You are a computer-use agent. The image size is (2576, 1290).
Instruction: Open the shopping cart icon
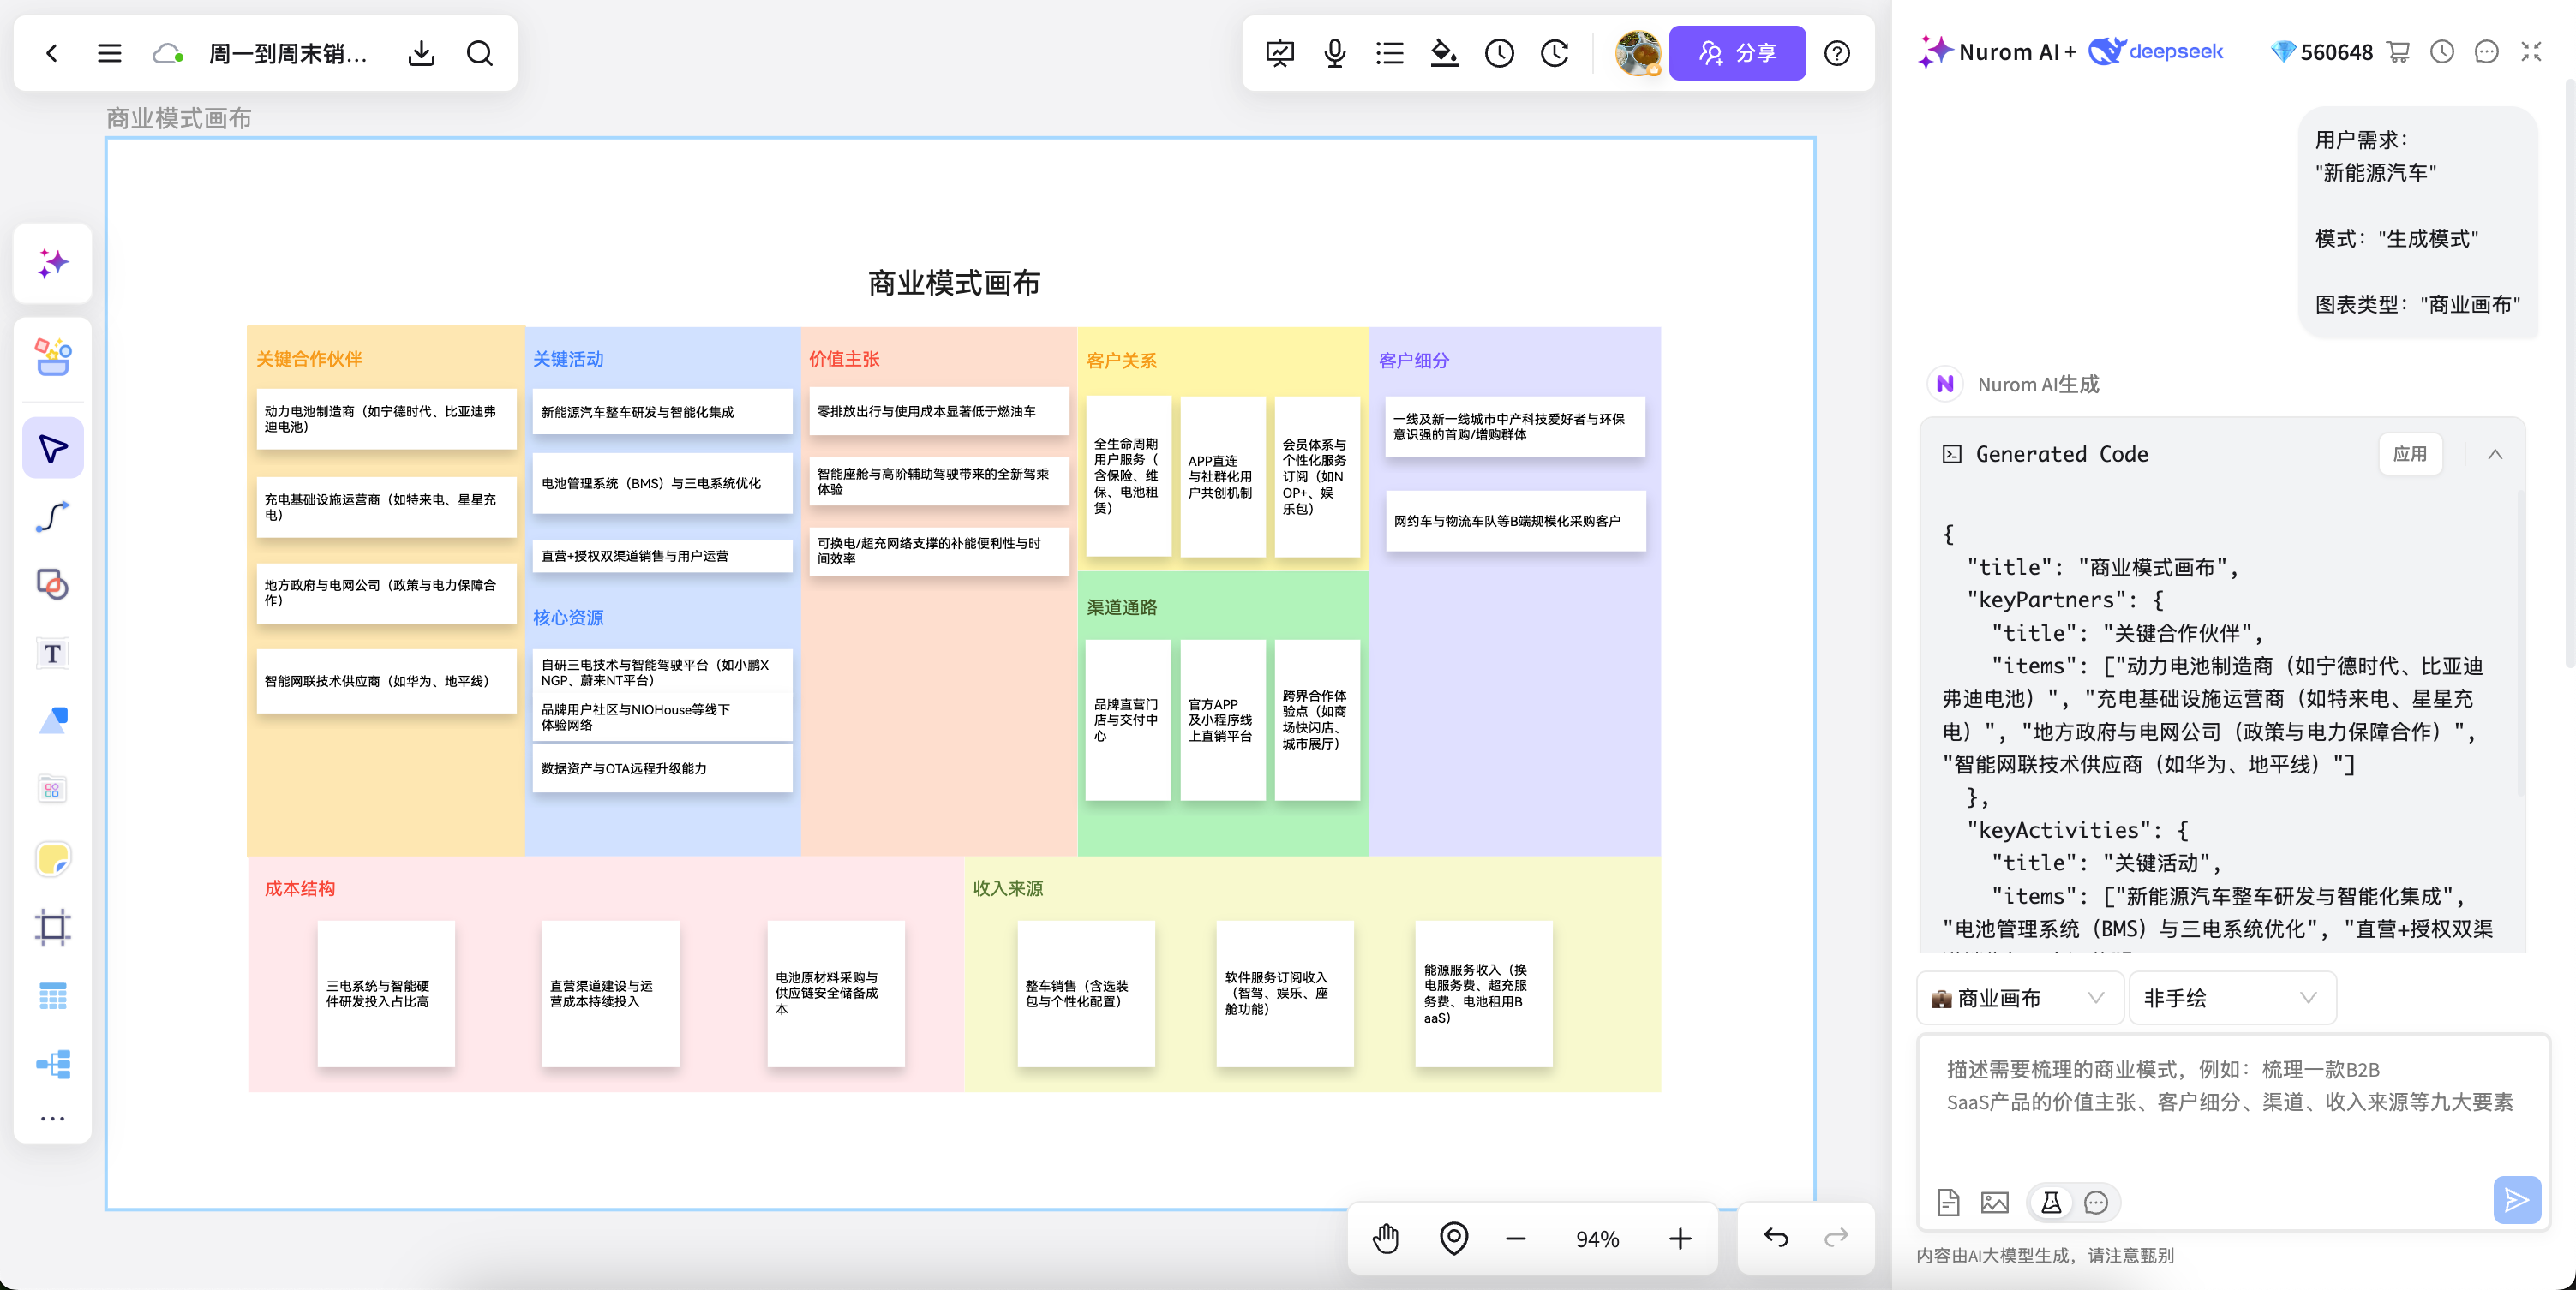(x=2398, y=52)
